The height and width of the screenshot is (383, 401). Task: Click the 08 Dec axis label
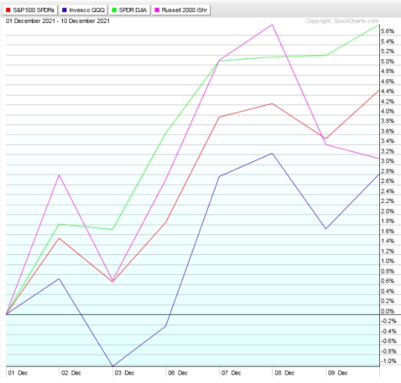(284, 373)
